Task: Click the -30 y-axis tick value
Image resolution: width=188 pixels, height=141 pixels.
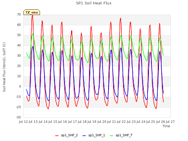Action: point(18,117)
